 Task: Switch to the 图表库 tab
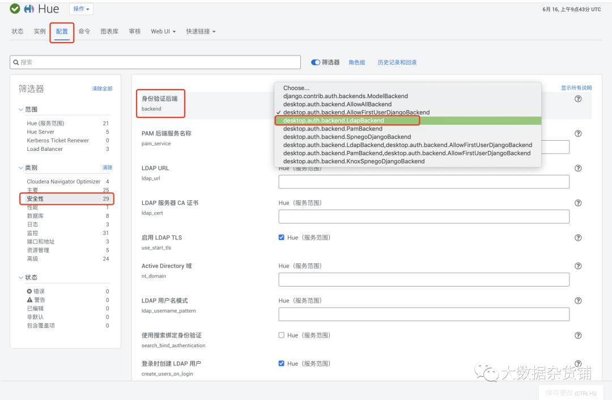110,31
